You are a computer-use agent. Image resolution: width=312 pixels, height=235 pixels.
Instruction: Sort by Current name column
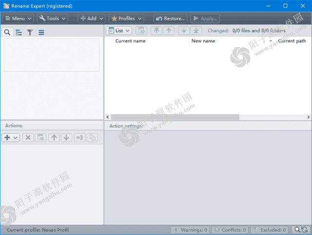click(x=151, y=41)
